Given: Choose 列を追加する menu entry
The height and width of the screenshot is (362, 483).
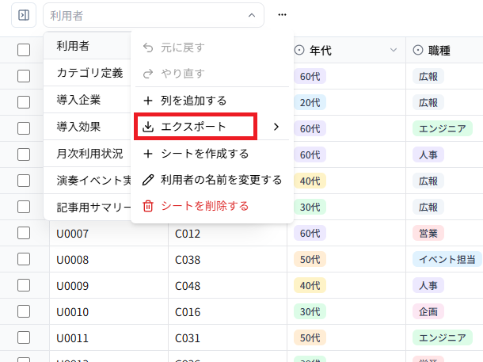Looking at the screenshot, I should tap(212, 101).
